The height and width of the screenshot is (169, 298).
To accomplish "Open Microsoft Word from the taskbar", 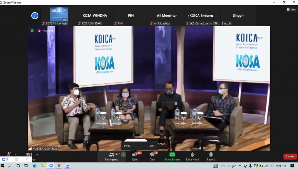I will 67,166.
